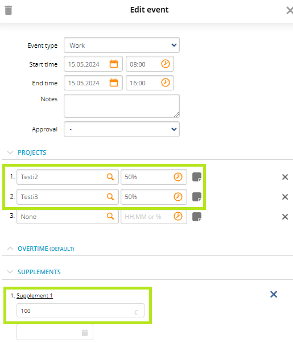Delete event using trash icon

[9, 10]
